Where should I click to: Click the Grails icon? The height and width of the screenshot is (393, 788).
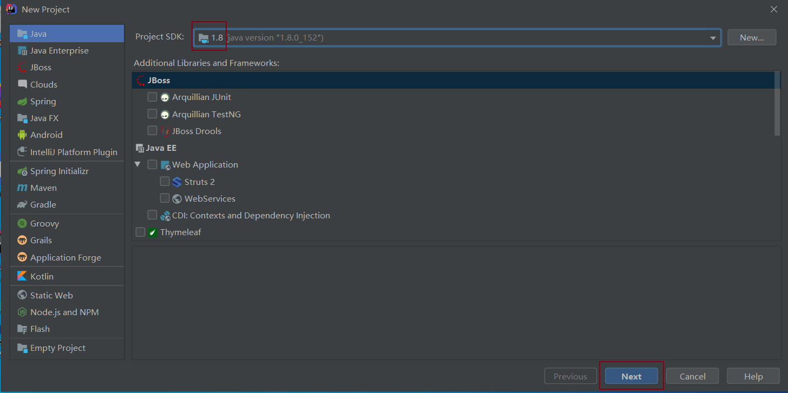[x=22, y=241]
